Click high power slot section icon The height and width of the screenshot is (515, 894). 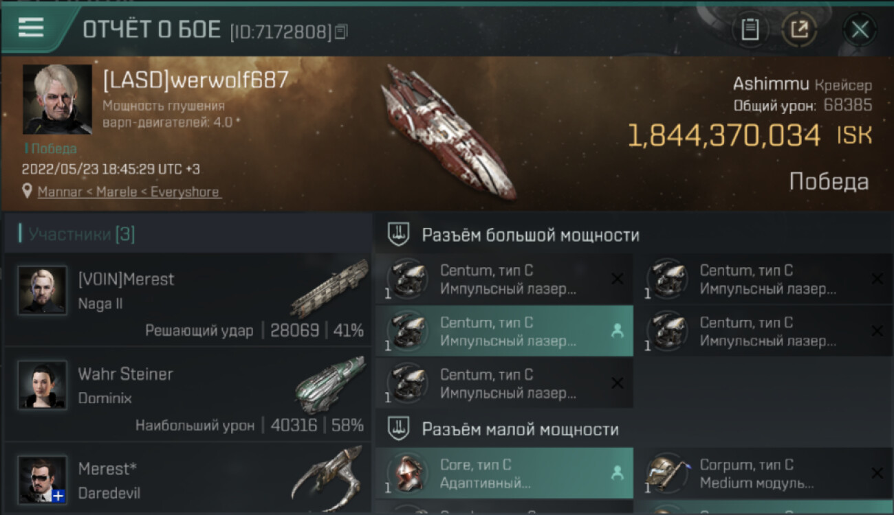click(x=398, y=235)
